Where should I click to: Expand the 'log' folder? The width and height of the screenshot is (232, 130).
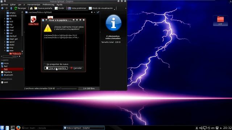pyautogui.click(x=5, y=25)
